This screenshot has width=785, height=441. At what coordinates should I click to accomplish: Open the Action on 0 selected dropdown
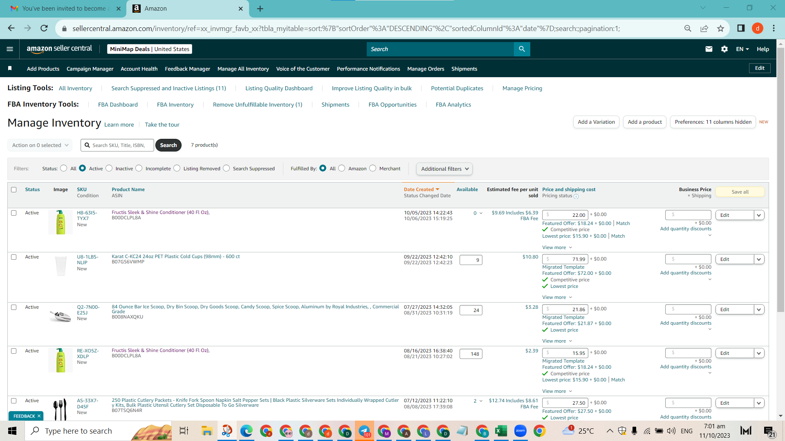coord(40,145)
